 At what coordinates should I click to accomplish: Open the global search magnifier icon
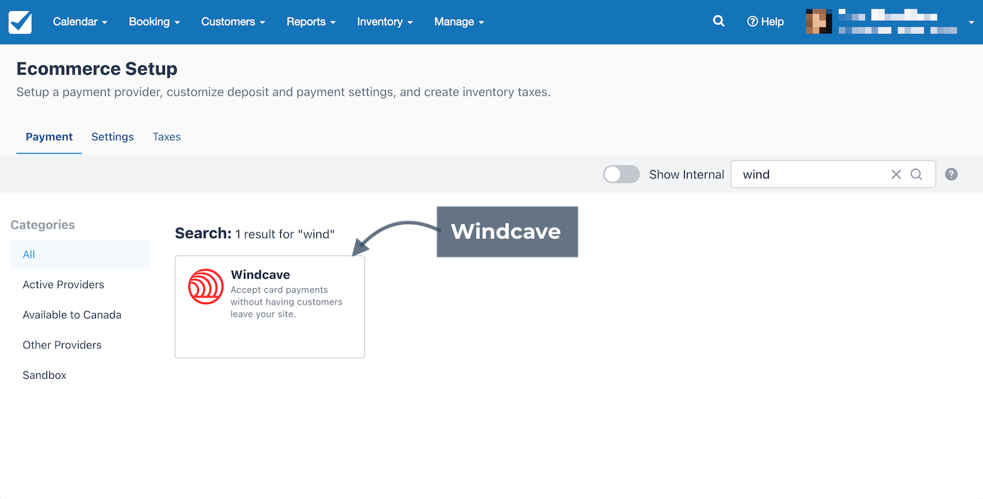point(719,22)
